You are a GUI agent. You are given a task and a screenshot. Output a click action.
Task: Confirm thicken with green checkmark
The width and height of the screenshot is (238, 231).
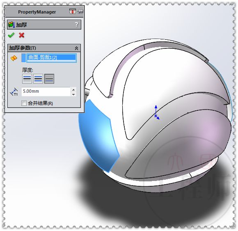click(x=11, y=35)
